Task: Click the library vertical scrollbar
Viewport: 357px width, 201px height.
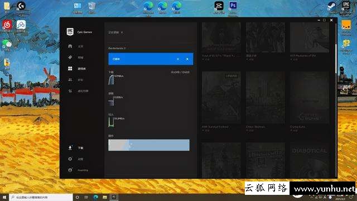Action: pos(336,58)
